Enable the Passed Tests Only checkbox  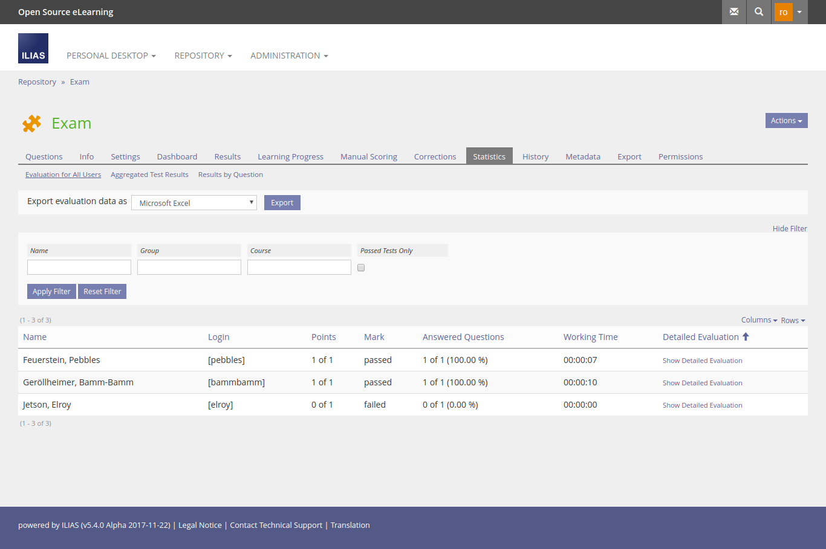pos(361,268)
